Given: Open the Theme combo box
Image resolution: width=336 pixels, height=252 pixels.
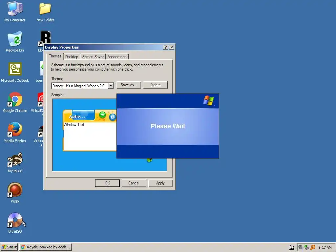Looking at the screenshot, I should click(x=82, y=86).
